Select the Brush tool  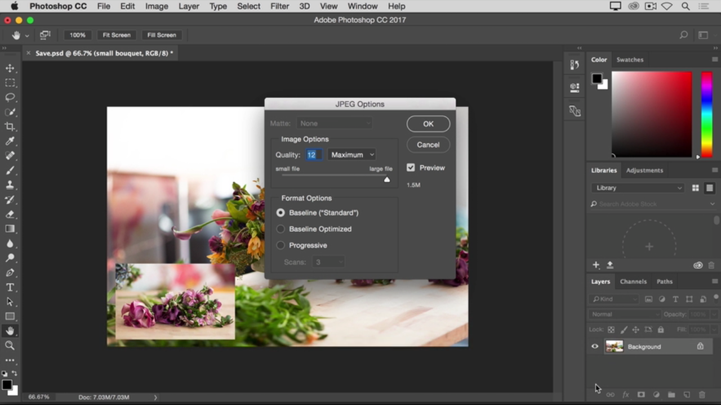point(10,170)
